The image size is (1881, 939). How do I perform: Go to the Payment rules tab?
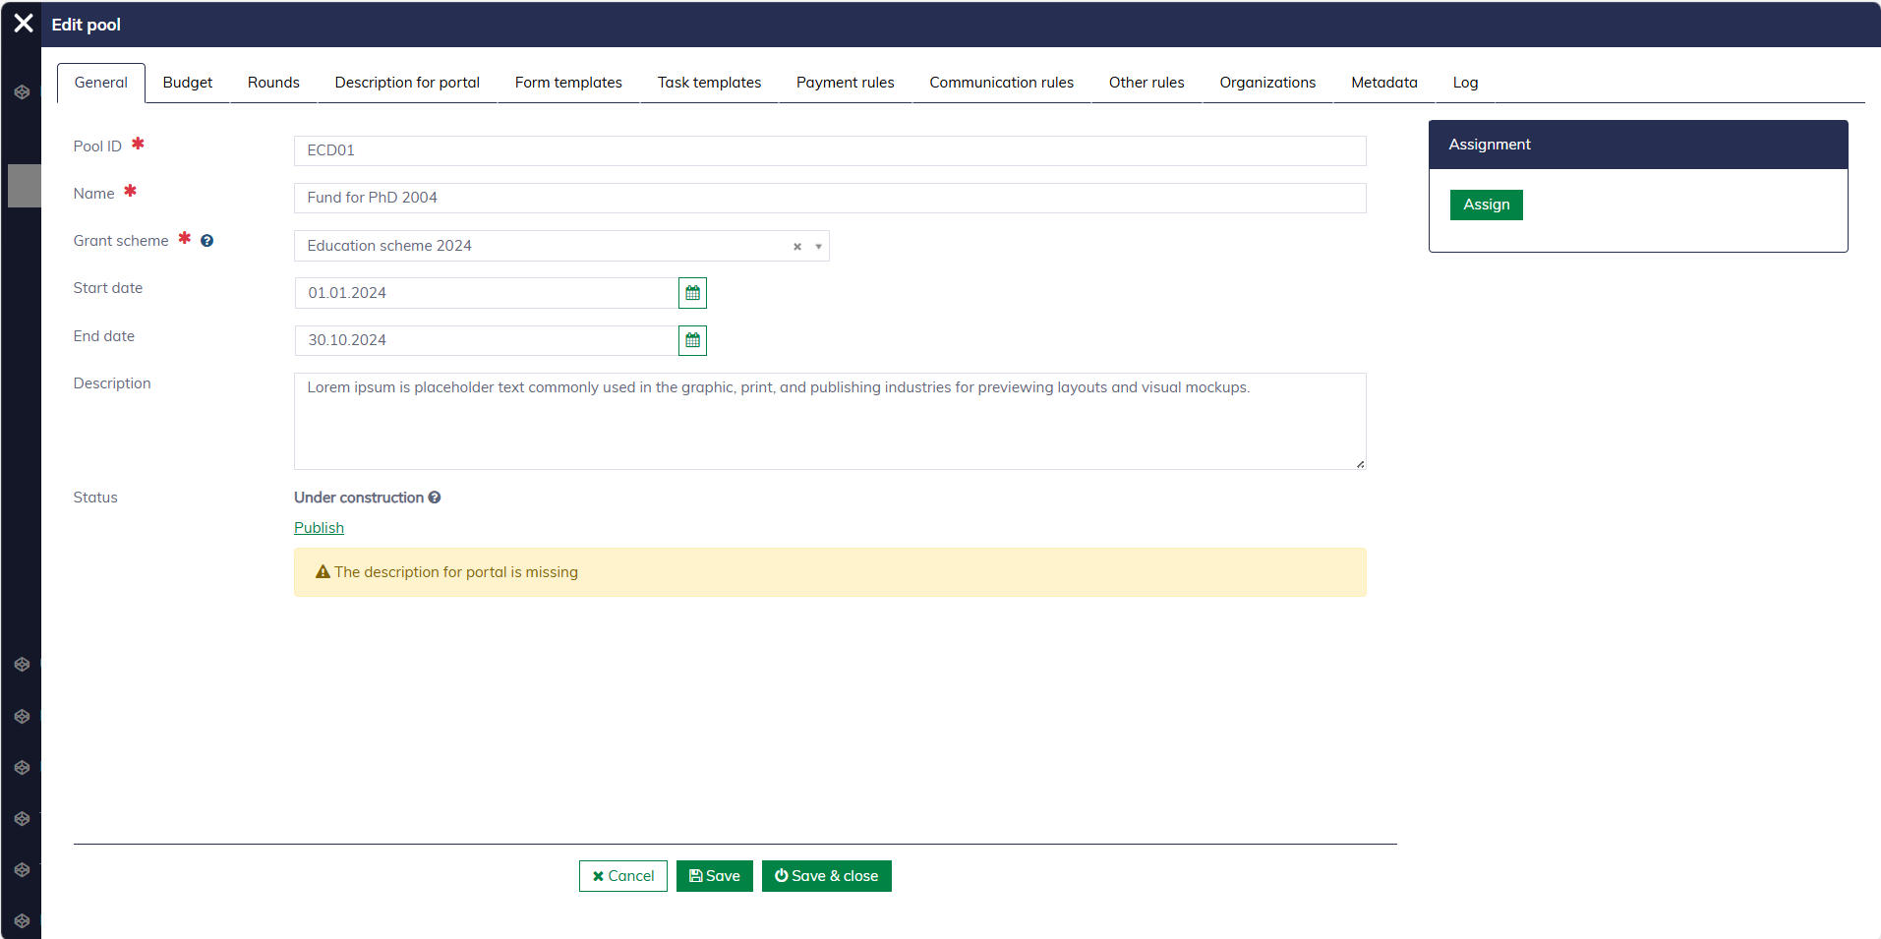tap(845, 83)
